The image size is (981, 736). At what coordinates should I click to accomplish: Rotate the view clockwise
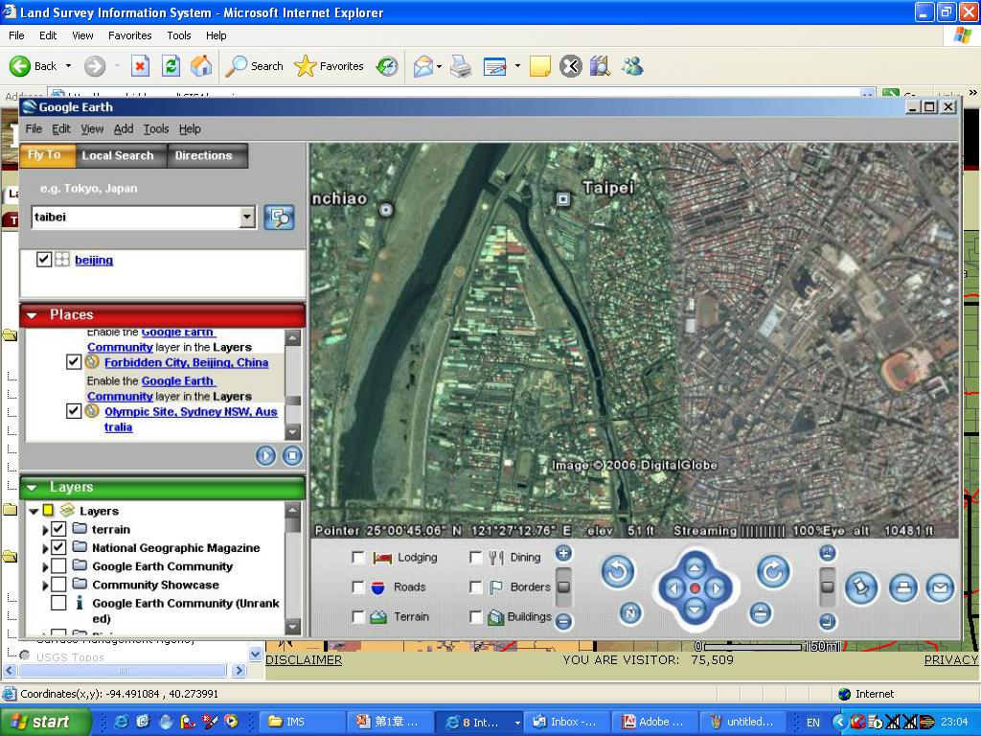[772, 572]
